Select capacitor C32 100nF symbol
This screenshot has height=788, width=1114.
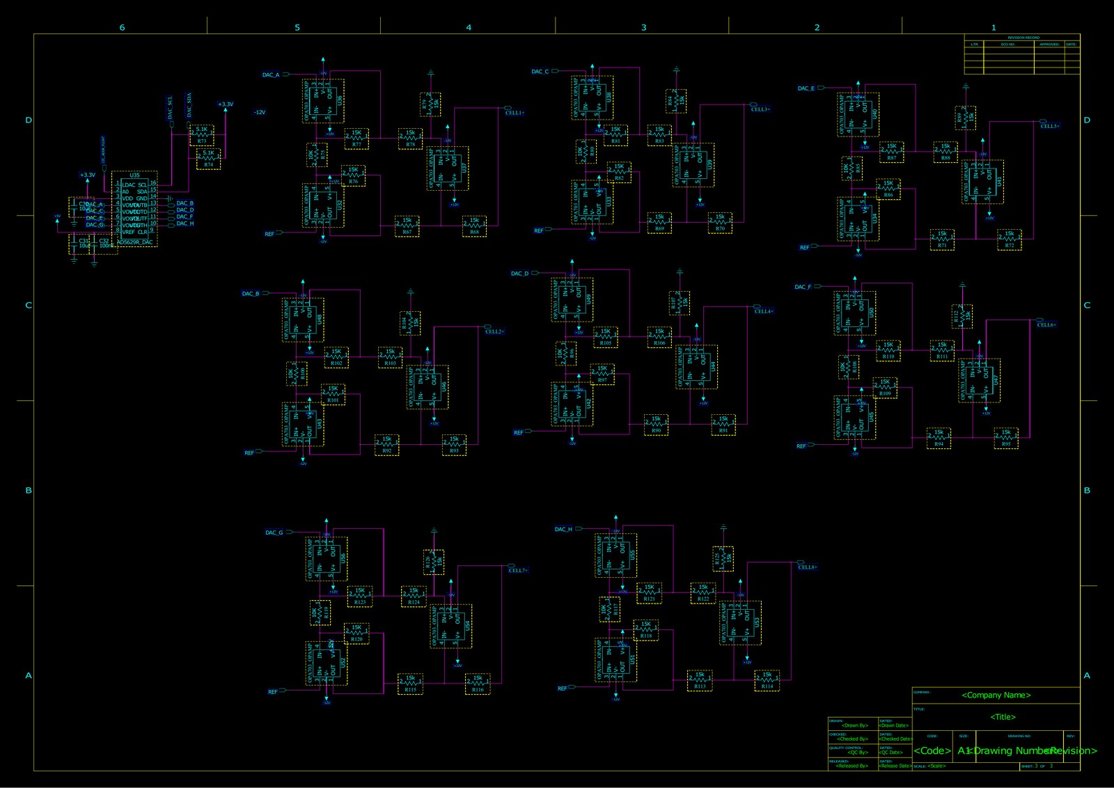pos(104,244)
